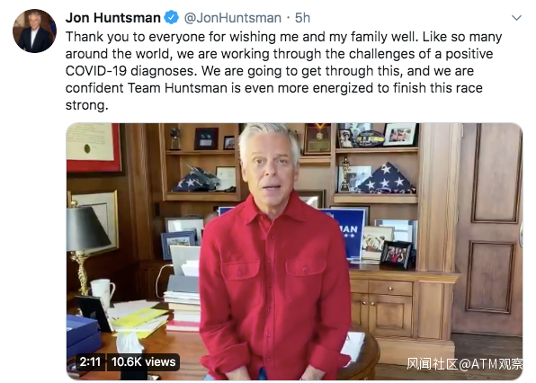The height and width of the screenshot is (383, 536).
Task: Click the blue verified badge icon
Action: 171,18
